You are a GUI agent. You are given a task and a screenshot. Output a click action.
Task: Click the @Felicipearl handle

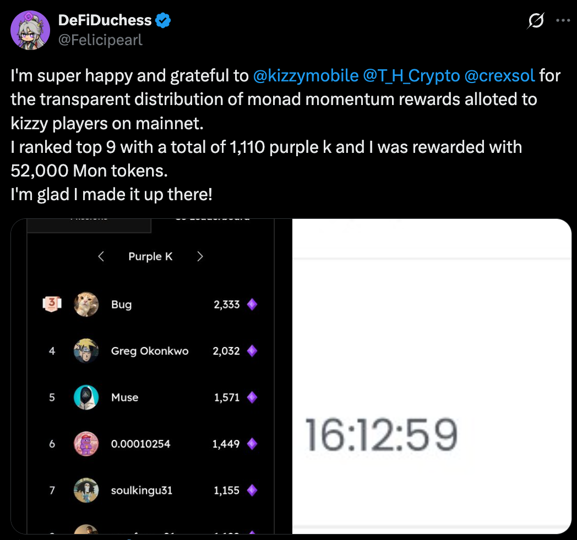[x=100, y=40]
